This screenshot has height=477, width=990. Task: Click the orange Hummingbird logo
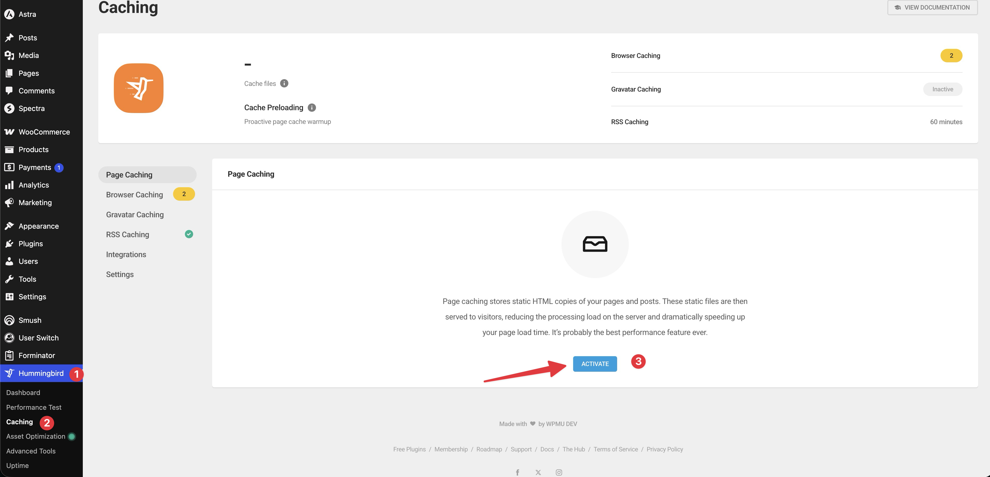(138, 88)
